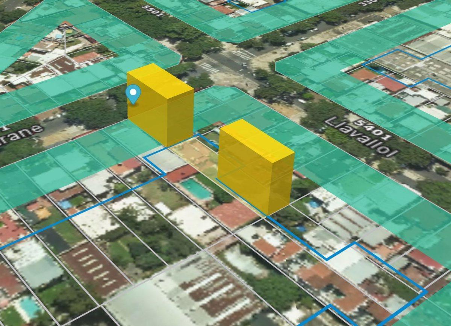Click the blue location pin marker
Viewport: 451px width, 326px height.
(133, 94)
